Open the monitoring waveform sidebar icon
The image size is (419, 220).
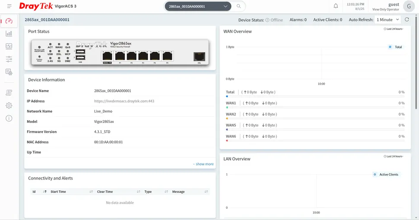[9, 46]
